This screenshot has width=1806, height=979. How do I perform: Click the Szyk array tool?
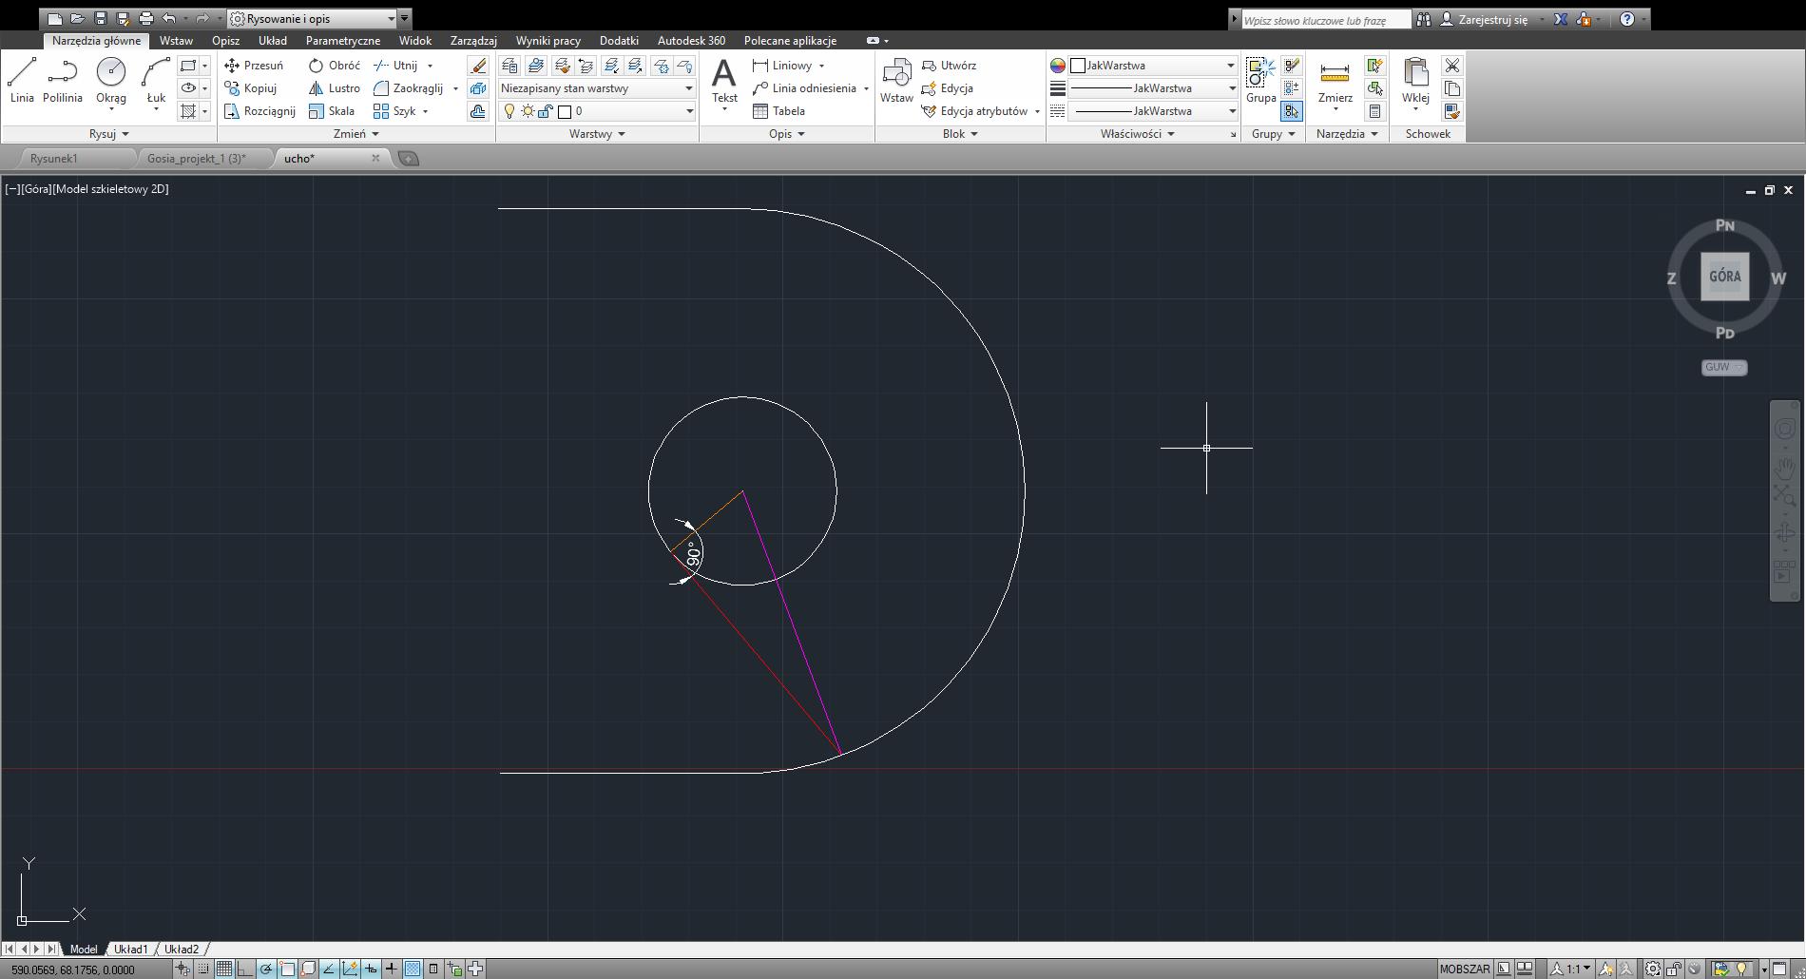395,111
